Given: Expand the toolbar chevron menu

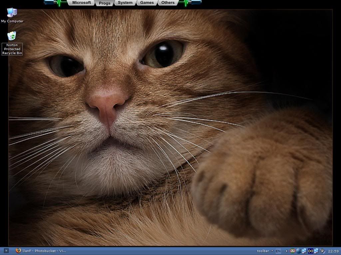Looking at the screenshot, I should 272,251.
